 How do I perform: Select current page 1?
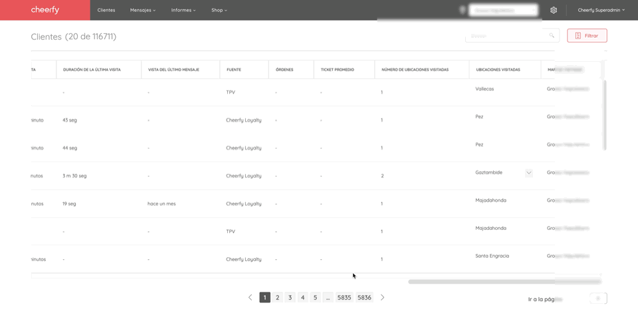(265, 298)
